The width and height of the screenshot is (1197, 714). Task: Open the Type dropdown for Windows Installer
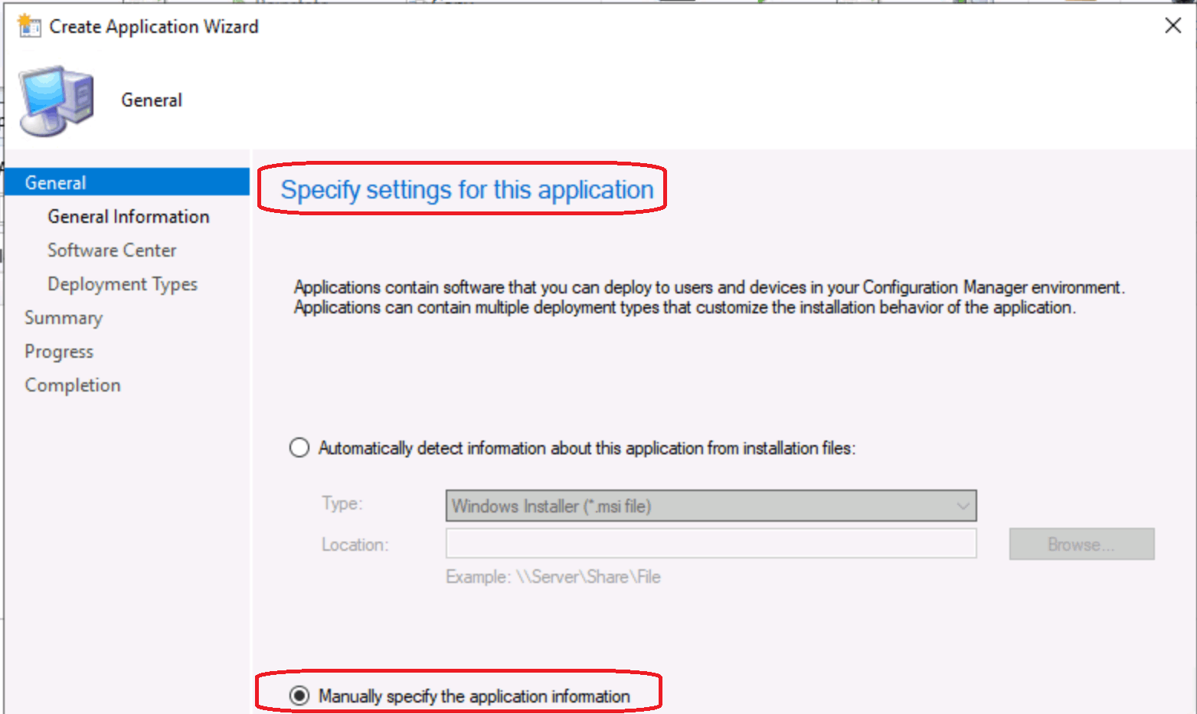coord(711,506)
